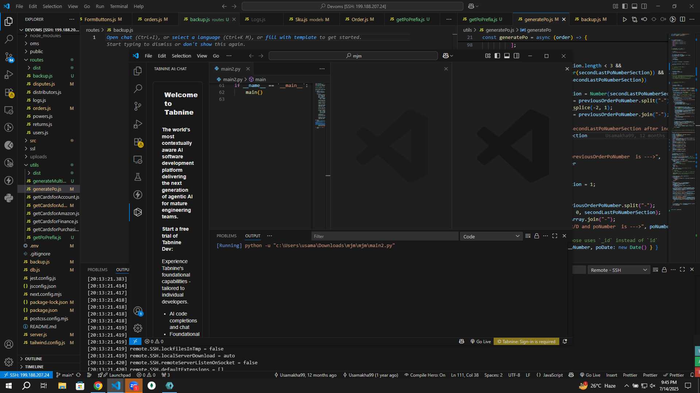
Task: Toggle secondary sidebar in mjm title bar
Action: (517, 56)
